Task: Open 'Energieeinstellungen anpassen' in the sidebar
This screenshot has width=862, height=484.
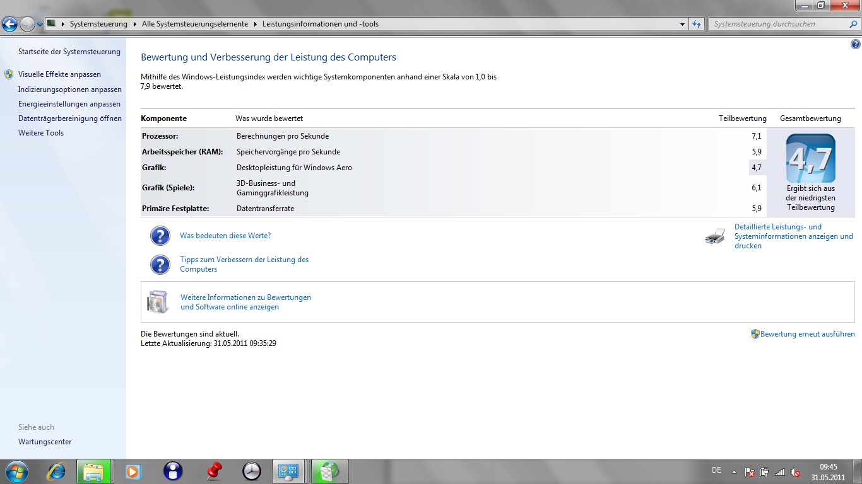Action: (69, 104)
